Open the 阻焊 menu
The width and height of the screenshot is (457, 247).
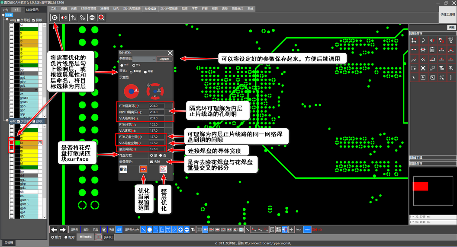coord(184,9)
